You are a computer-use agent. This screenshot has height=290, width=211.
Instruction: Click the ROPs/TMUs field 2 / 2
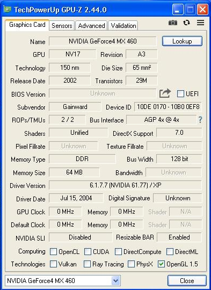click(67, 120)
